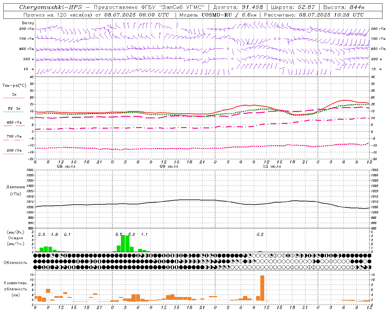This screenshot has height=310, width=387.
Task: Click the 'Облачность' cloudiness row label
Action: pos(15,262)
